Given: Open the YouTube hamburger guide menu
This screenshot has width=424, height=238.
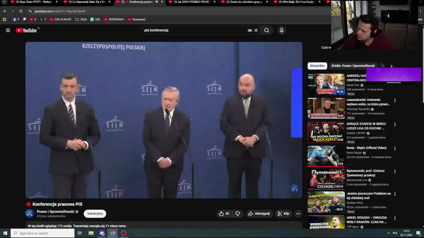Looking at the screenshot, I should (x=8, y=30).
